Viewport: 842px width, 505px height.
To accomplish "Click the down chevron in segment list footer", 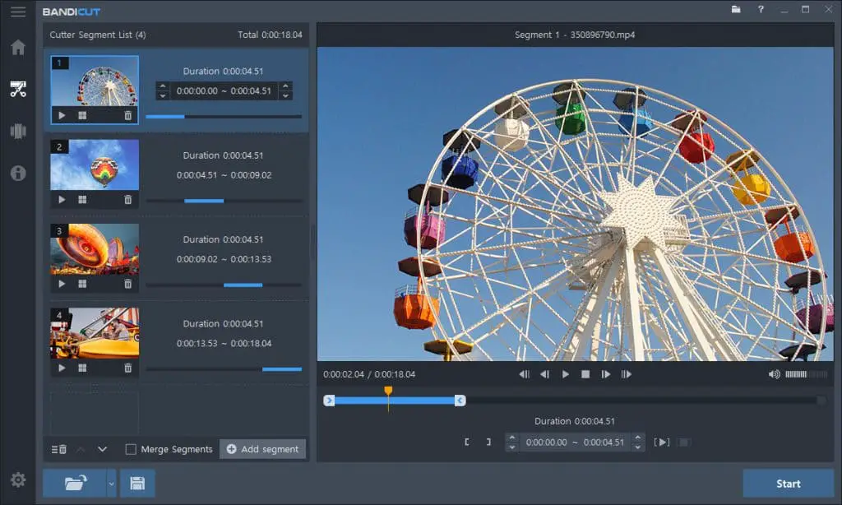I will (x=102, y=449).
